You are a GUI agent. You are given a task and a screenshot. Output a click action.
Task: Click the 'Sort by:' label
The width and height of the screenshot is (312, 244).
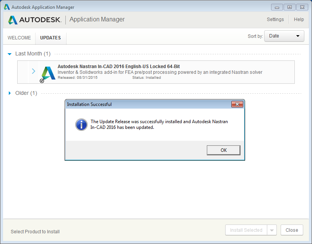(x=255, y=36)
